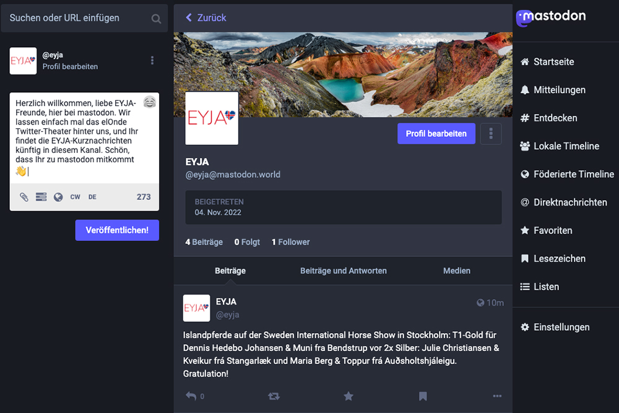
Task: Open Direktnachrichten
Action: (x=563, y=202)
